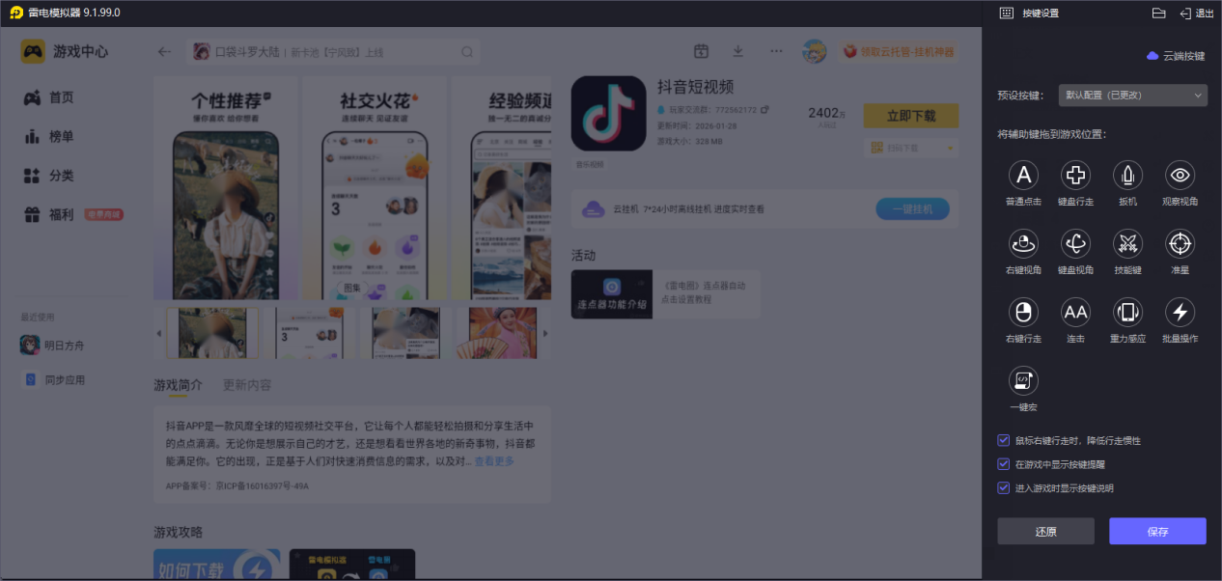The width and height of the screenshot is (1222, 581).
Task: Click the 一键挂机 button
Action: [x=912, y=208]
